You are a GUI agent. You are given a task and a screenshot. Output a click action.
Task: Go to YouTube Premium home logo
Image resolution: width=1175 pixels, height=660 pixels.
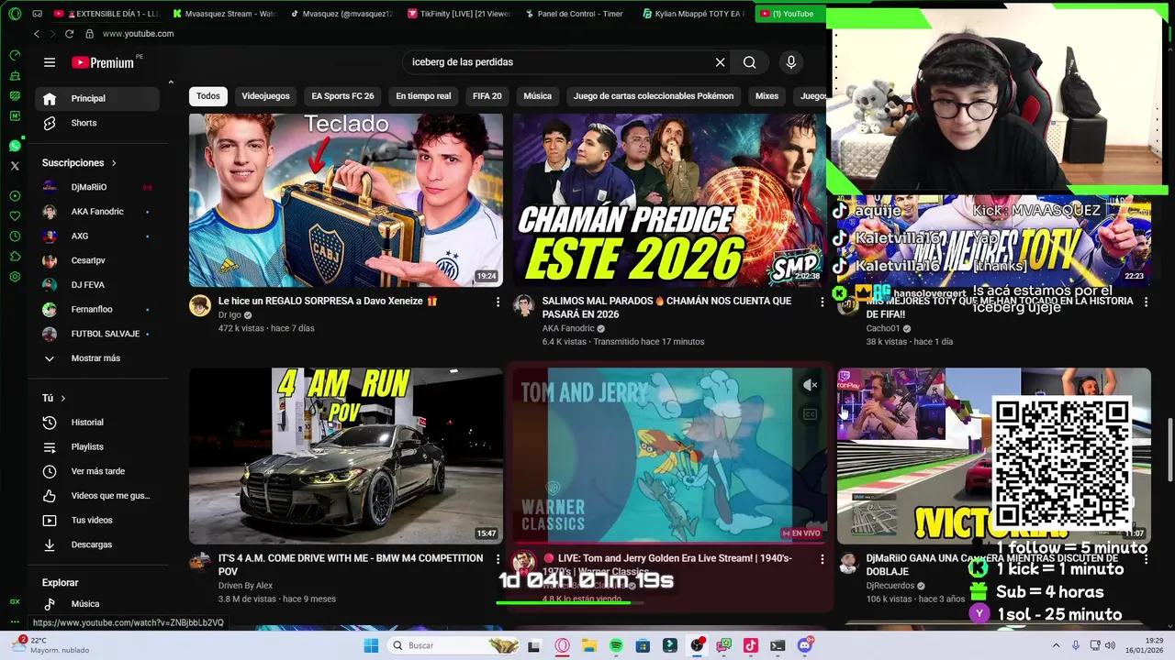click(x=103, y=62)
